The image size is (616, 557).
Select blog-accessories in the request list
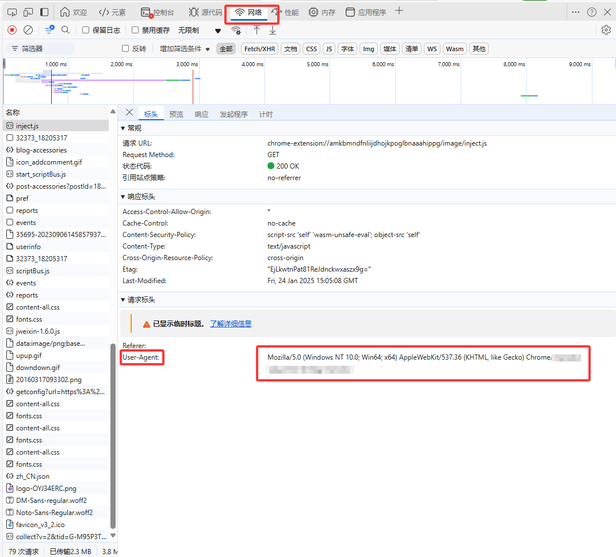tap(41, 150)
